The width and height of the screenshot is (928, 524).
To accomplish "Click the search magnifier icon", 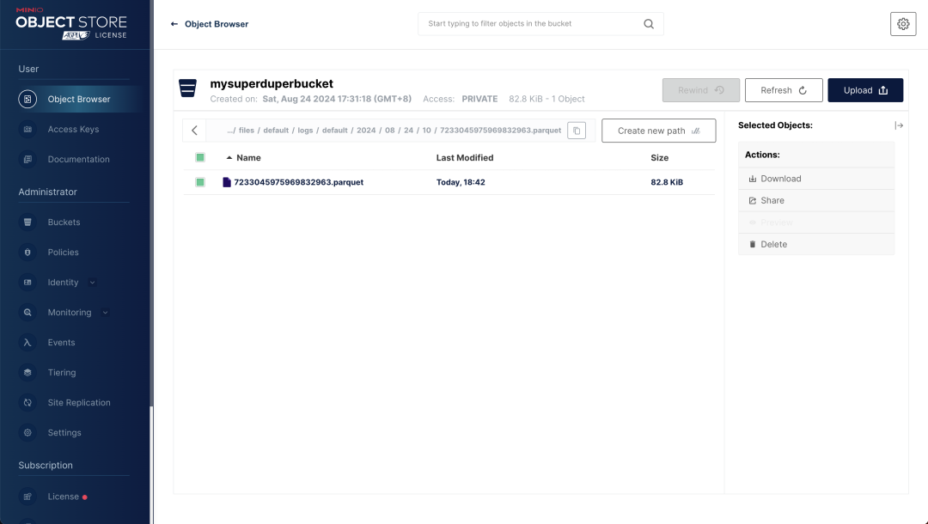I will click(649, 24).
